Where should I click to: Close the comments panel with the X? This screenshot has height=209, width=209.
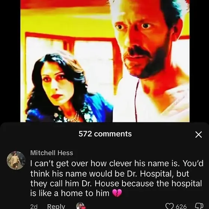point(199,134)
